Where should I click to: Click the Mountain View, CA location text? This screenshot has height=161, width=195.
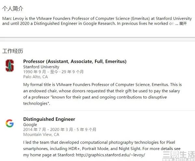point(41,134)
